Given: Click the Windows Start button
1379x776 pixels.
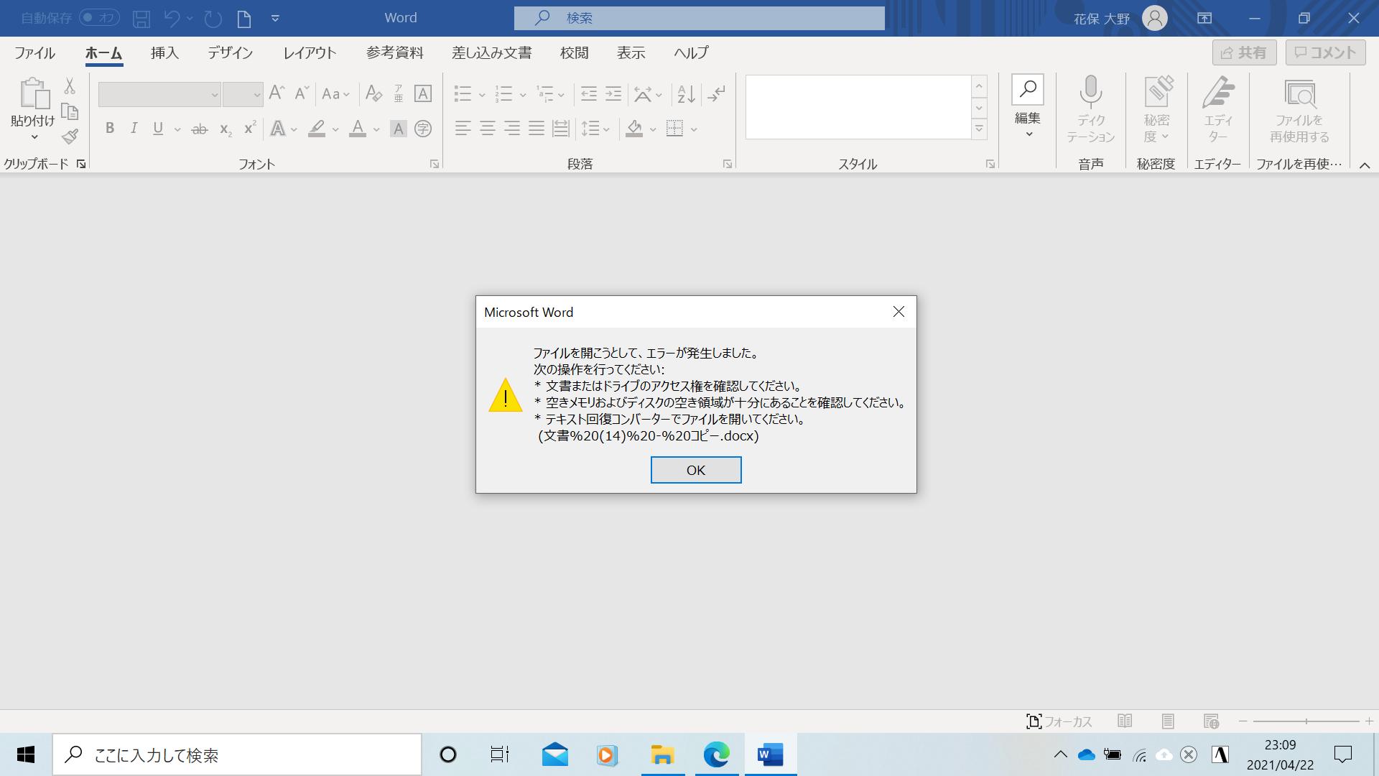Looking at the screenshot, I should coord(26,754).
